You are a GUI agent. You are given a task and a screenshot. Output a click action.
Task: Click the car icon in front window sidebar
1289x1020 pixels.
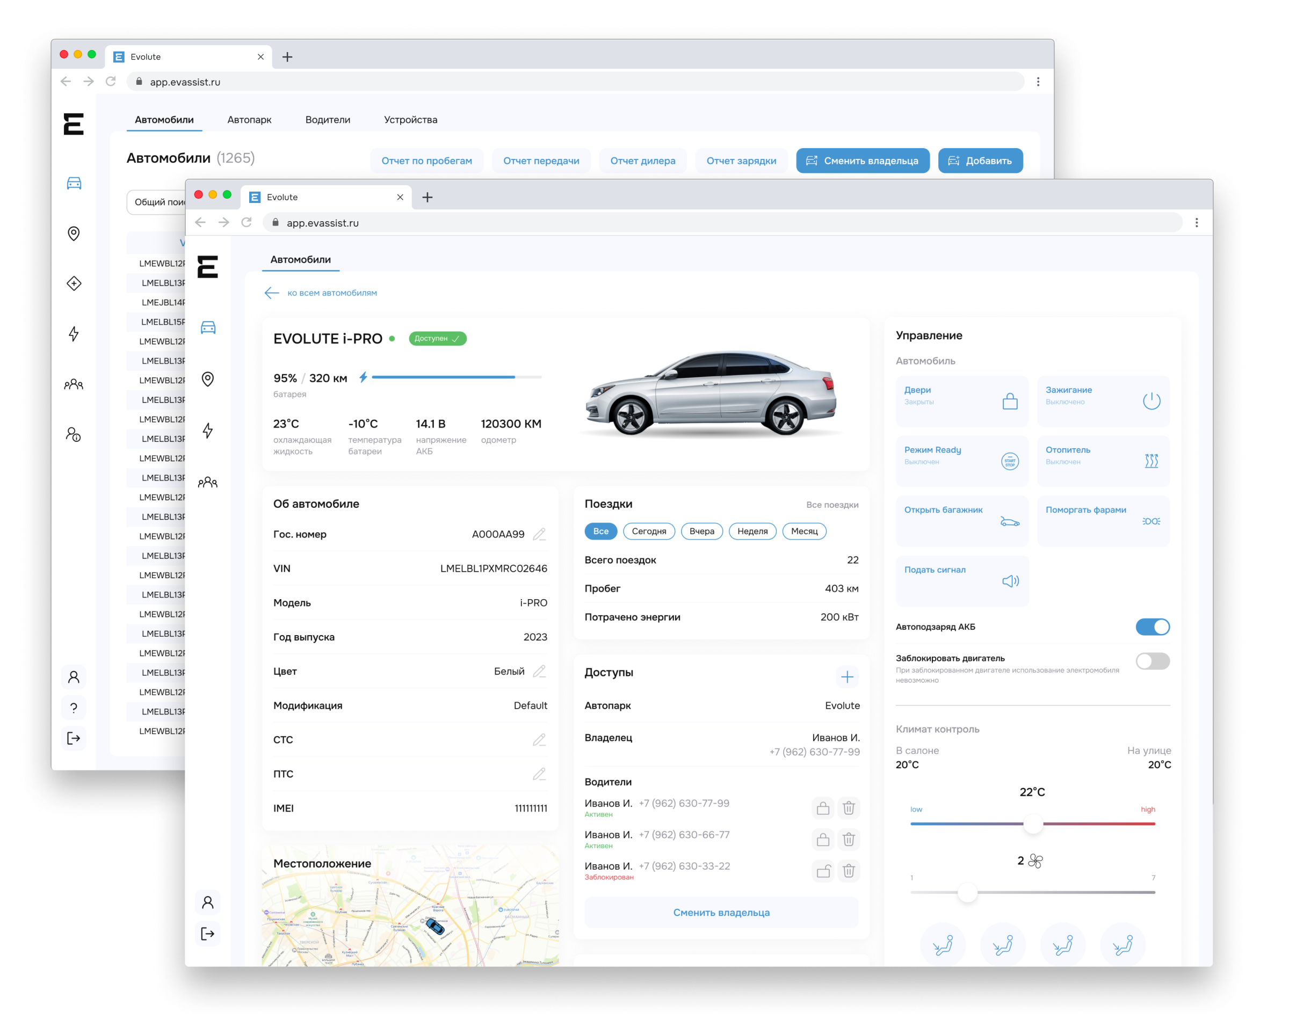point(208,327)
